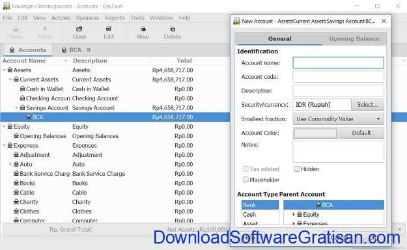
Task: Open the Tools menu
Action: coord(137,18)
